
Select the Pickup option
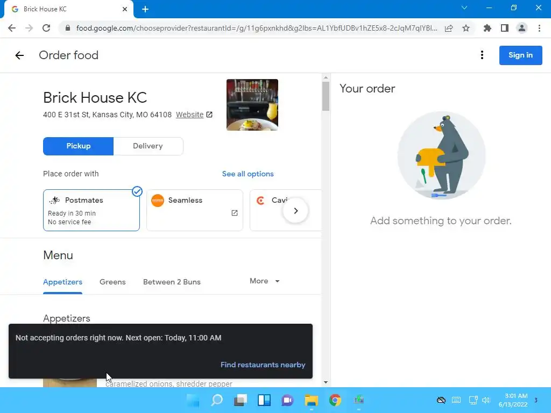[79, 146]
